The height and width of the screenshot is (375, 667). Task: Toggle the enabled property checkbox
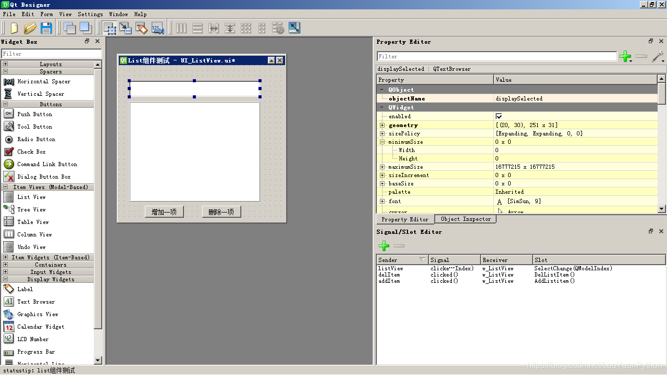click(x=499, y=116)
